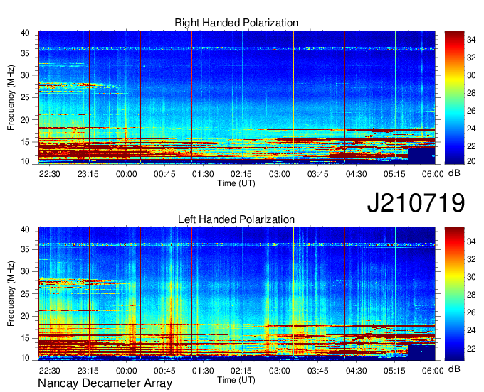Click the 03:00 tick label on bottom plot

coord(279,371)
